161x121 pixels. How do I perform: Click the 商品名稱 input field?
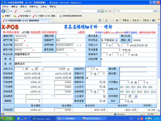(40, 54)
